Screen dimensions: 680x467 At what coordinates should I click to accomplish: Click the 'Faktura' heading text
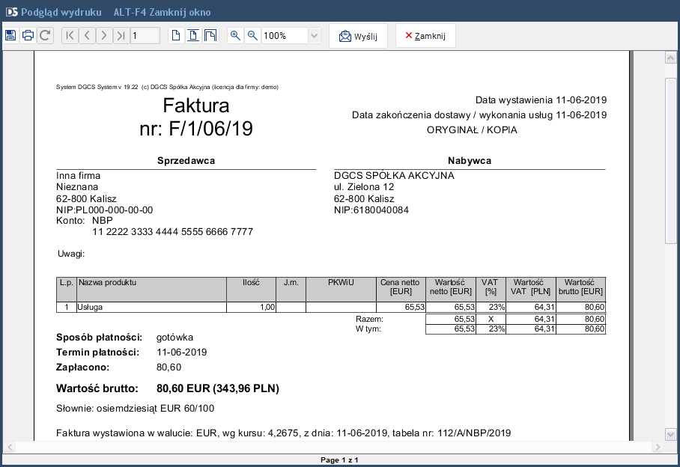[x=196, y=106]
